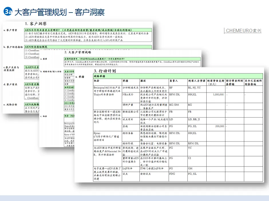The image size is (269, 201).
Task: Select the FDG owner cell
Action: 178,176
